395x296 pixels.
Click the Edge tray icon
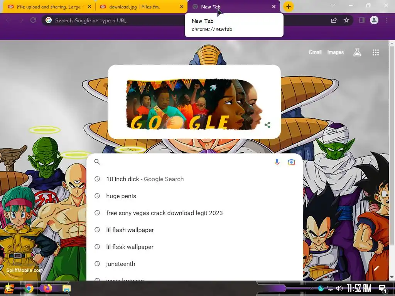(x=321, y=288)
